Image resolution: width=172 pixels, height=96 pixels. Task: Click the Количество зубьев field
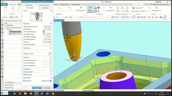point(47,45)
